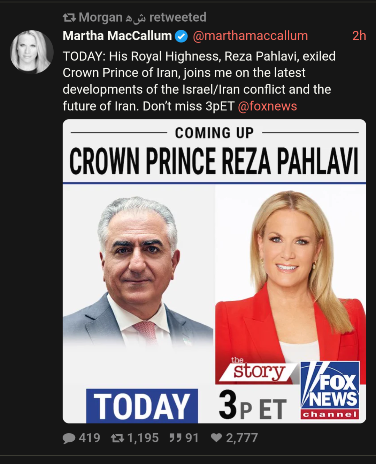Click the Martha MacCallum display name

click(117, 36)
